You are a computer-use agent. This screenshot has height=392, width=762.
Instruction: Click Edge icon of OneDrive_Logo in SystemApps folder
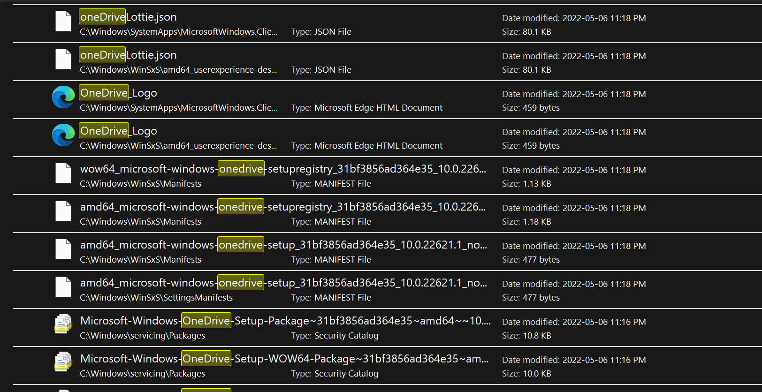[63, 97]
